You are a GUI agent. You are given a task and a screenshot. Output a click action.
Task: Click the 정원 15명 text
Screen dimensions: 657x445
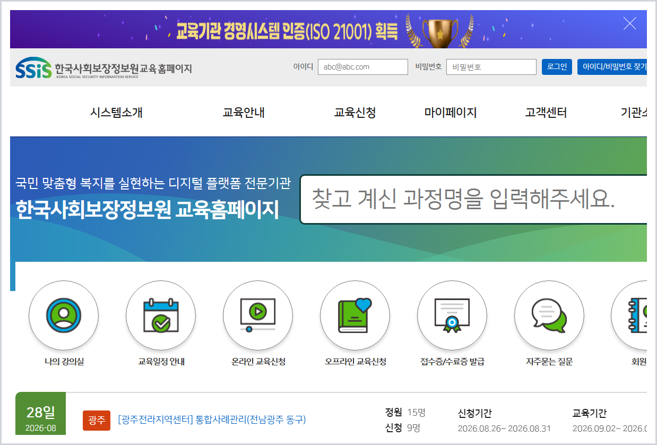click(405, 413)
